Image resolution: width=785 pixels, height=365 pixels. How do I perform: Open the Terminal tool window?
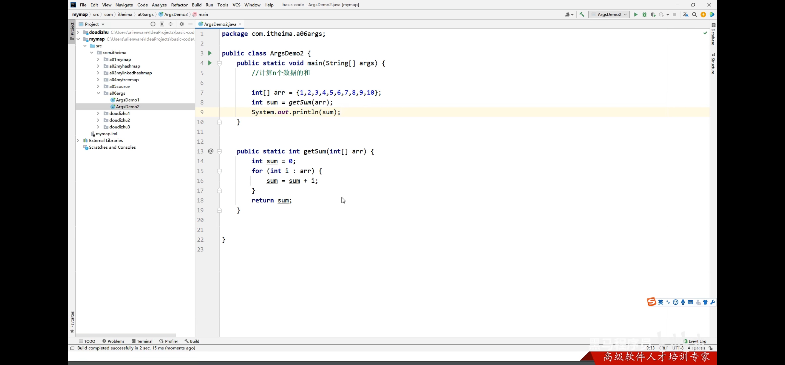click(x=142, y=341)
